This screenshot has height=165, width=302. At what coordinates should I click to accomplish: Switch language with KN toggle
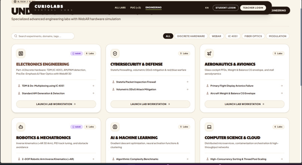207,8
